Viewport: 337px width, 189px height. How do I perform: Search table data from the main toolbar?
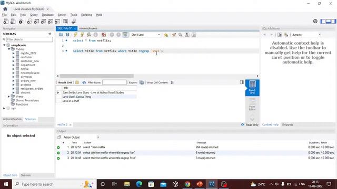(x=65, y=21)
